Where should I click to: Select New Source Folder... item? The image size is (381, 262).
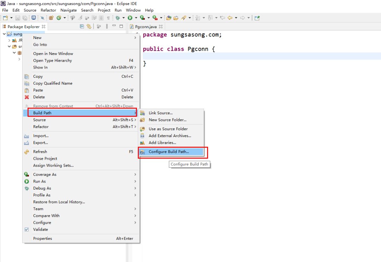(x=171, y=120)
